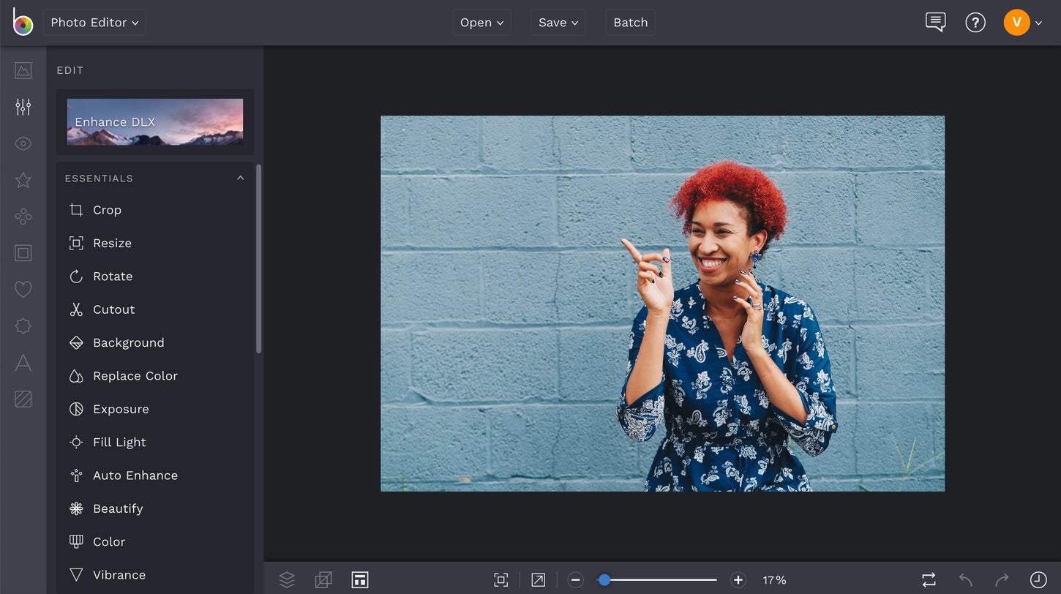Select the Crop tool

click(x=106, y=210)
